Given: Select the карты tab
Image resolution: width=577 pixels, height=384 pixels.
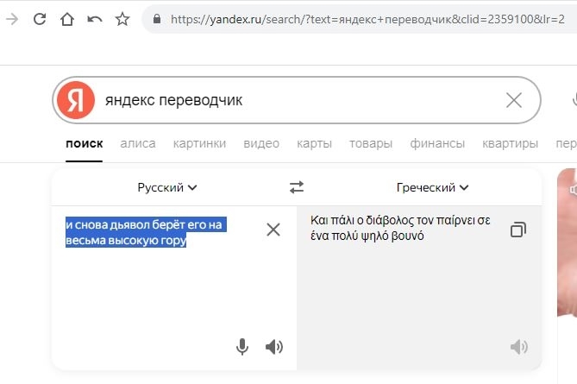Looking at the screenshot, I should point(314,143).
